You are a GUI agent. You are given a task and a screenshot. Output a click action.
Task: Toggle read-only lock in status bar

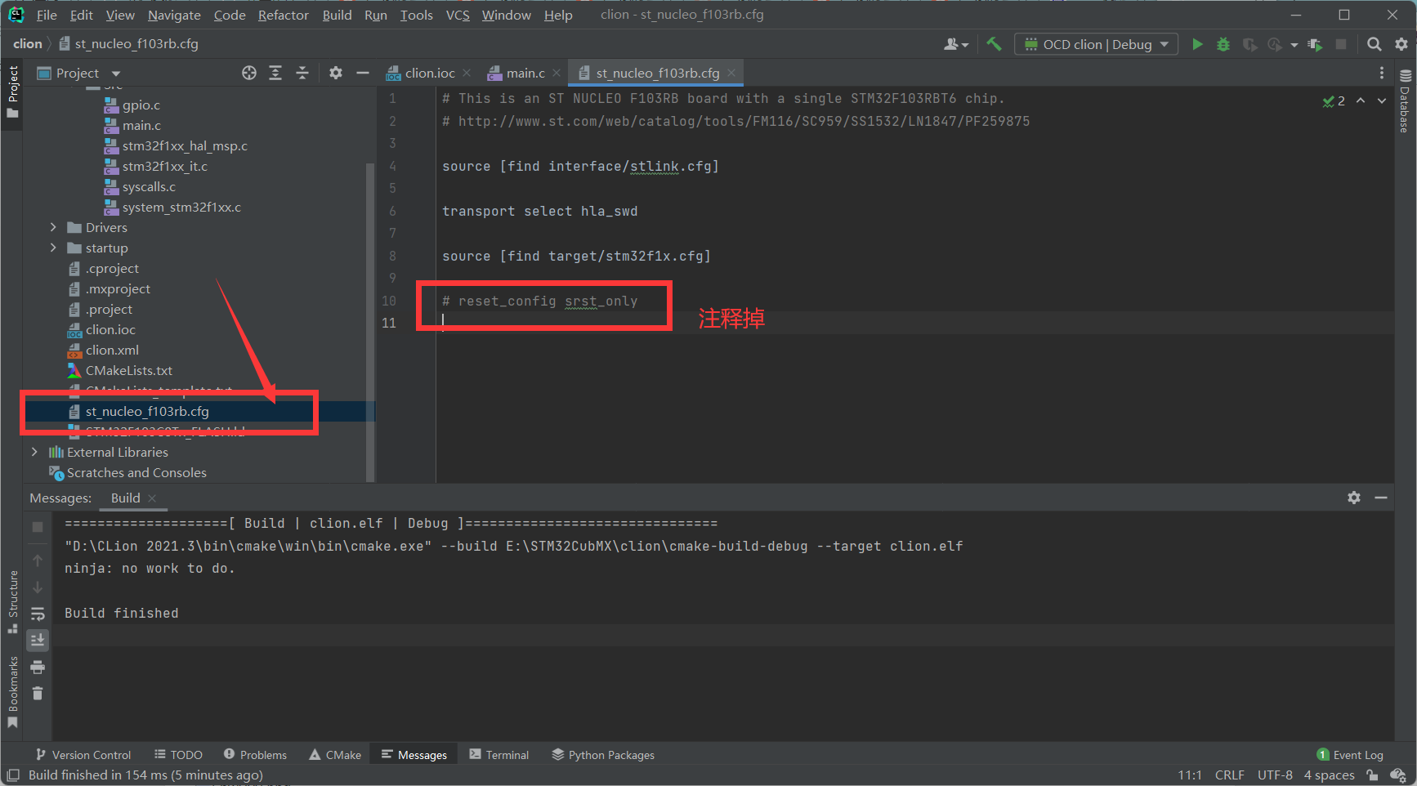click(x=1372, y=775)
